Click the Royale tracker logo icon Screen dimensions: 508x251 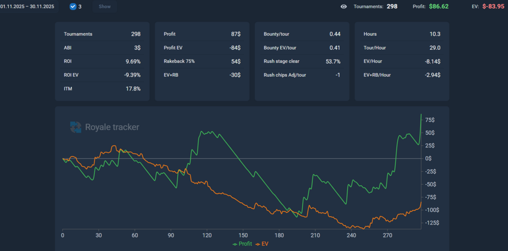[x=75, y=127]
